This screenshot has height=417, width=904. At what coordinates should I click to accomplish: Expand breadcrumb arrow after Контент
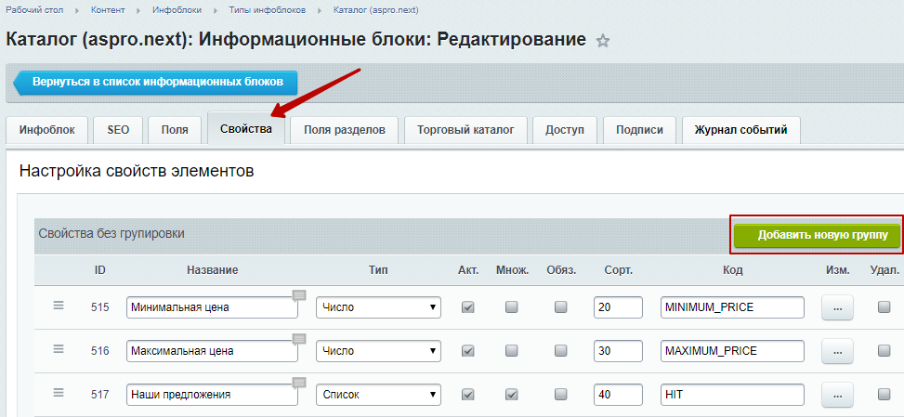[139, 11]
